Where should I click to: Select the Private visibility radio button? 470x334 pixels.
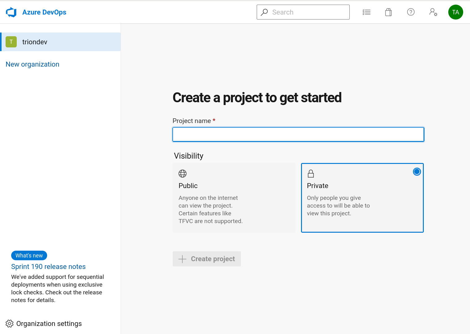(417, 172)
